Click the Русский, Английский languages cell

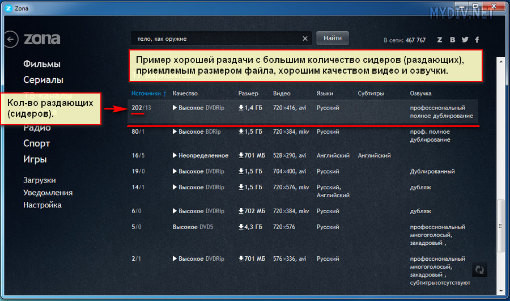pos(333,192)
